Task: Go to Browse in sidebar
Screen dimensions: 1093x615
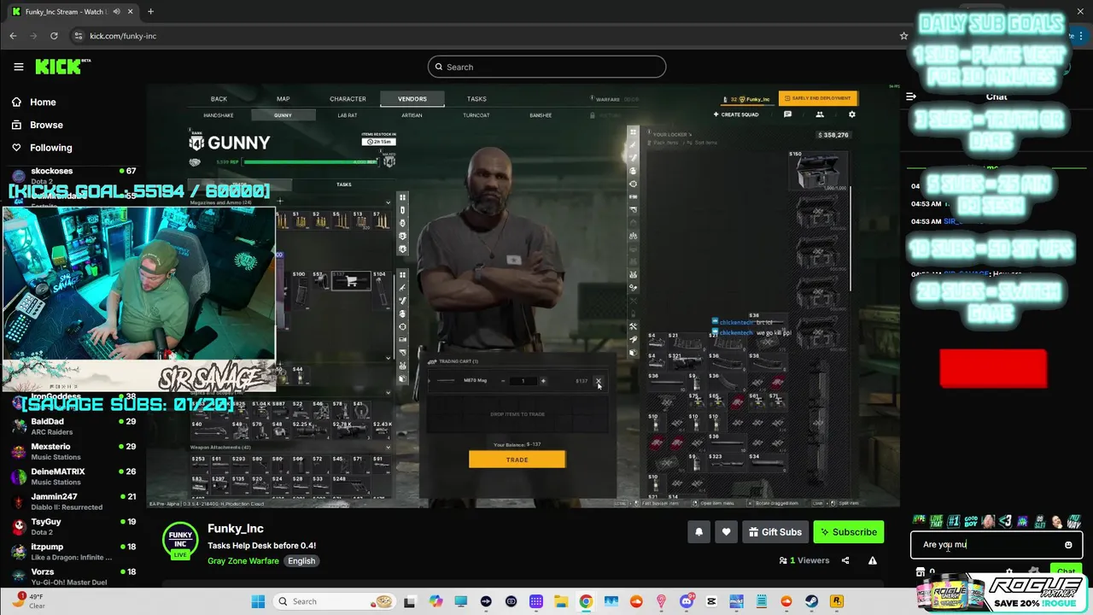Action: [x=46, y=125]
